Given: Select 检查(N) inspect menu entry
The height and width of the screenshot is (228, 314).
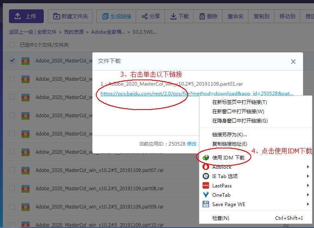Looking at the screenshot, I should pyautogui.click(x=256, y=218).
